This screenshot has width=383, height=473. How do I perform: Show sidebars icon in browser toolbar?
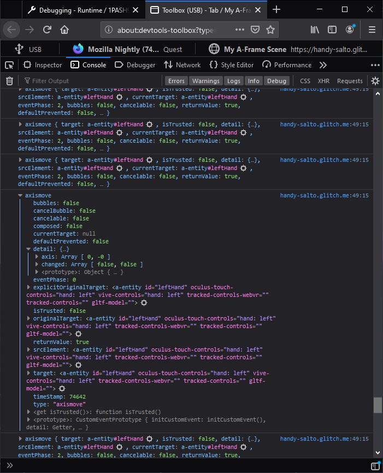coord(332,30)
